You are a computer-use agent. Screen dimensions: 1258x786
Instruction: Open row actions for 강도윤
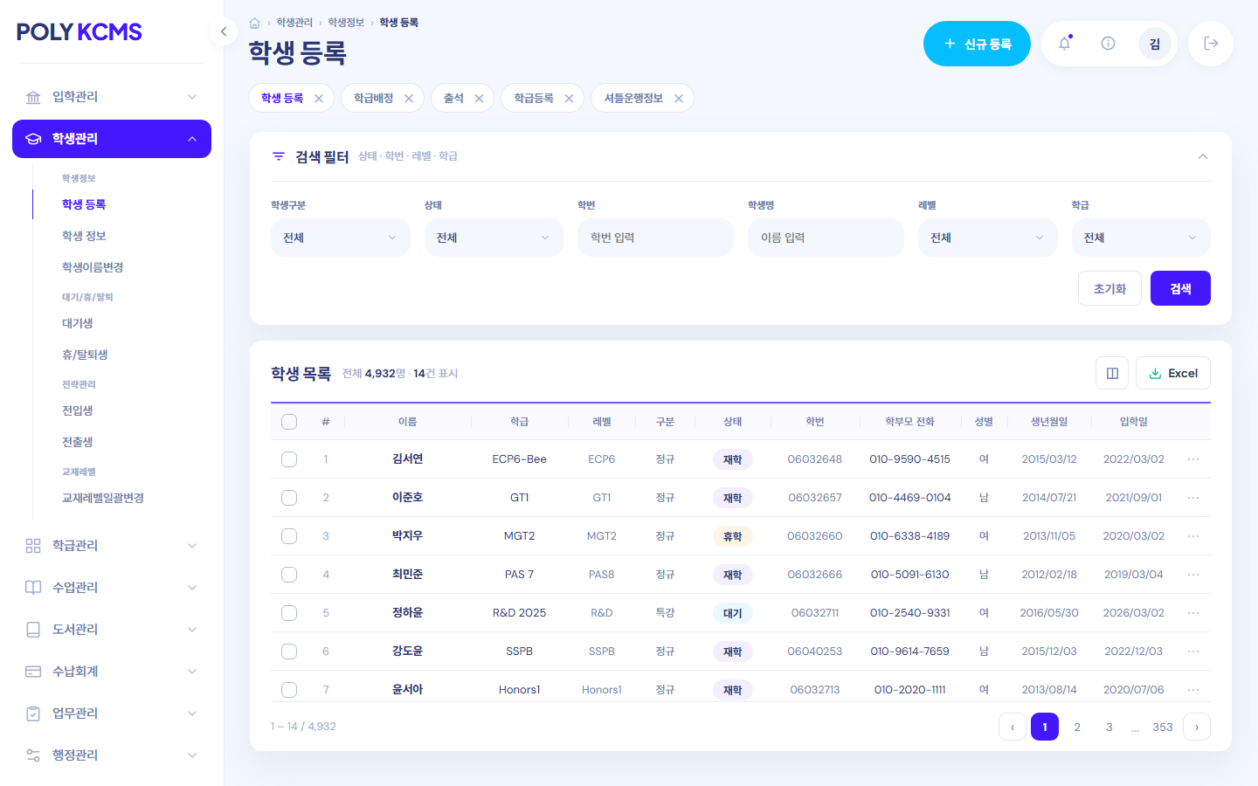pos(1193,652)
